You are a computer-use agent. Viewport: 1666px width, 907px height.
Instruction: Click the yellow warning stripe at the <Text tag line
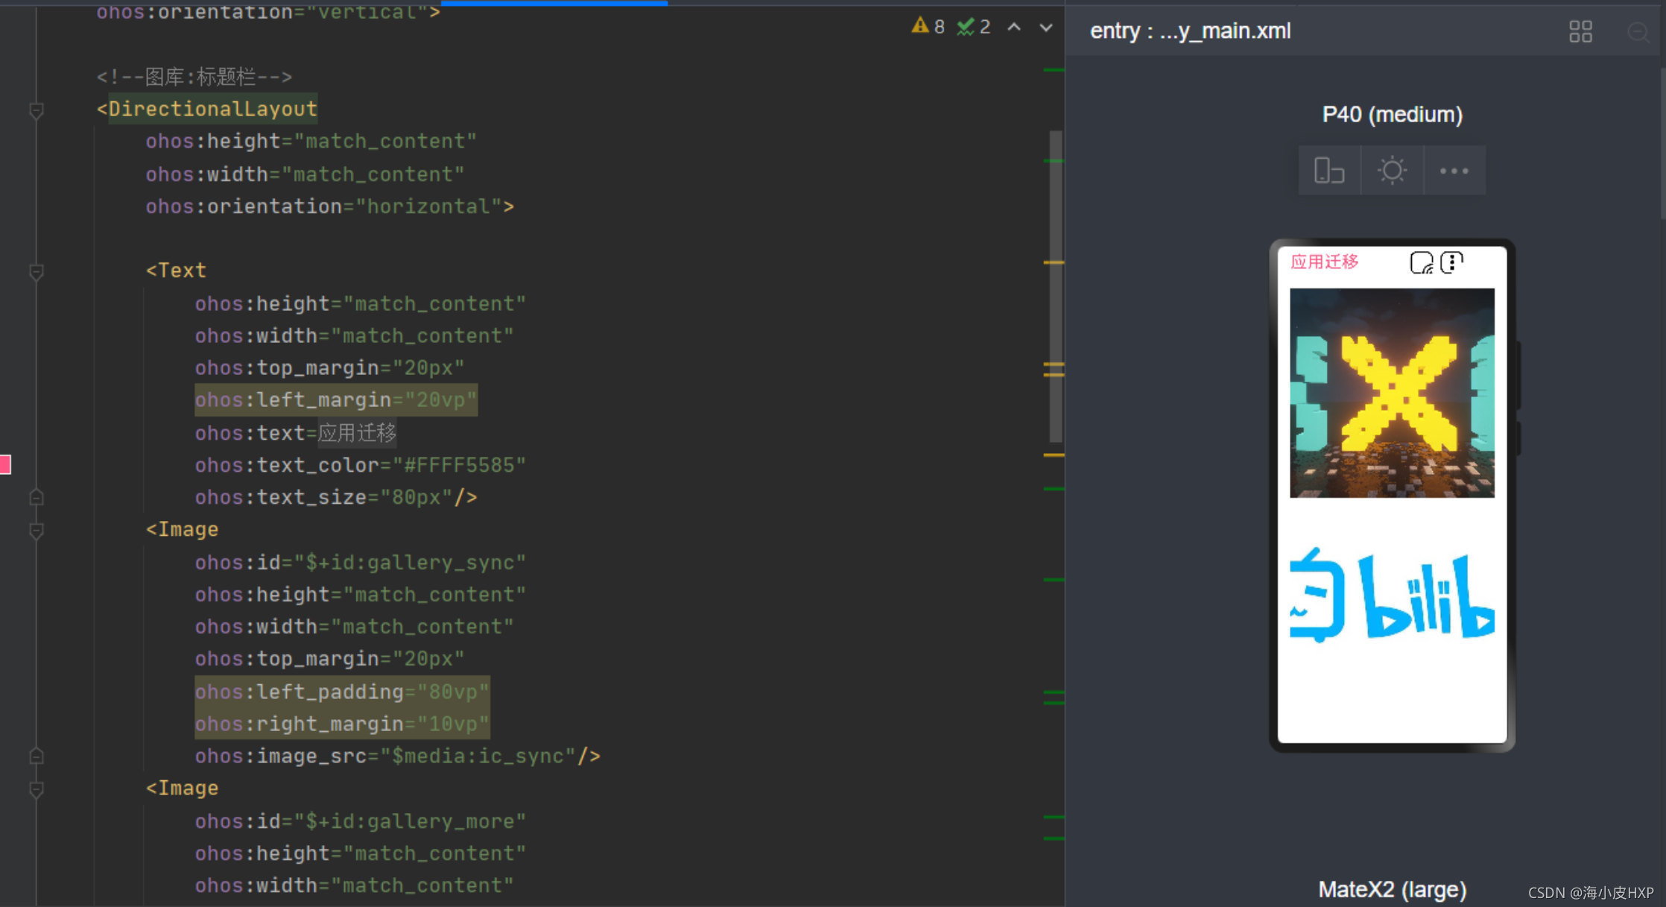1054,262
